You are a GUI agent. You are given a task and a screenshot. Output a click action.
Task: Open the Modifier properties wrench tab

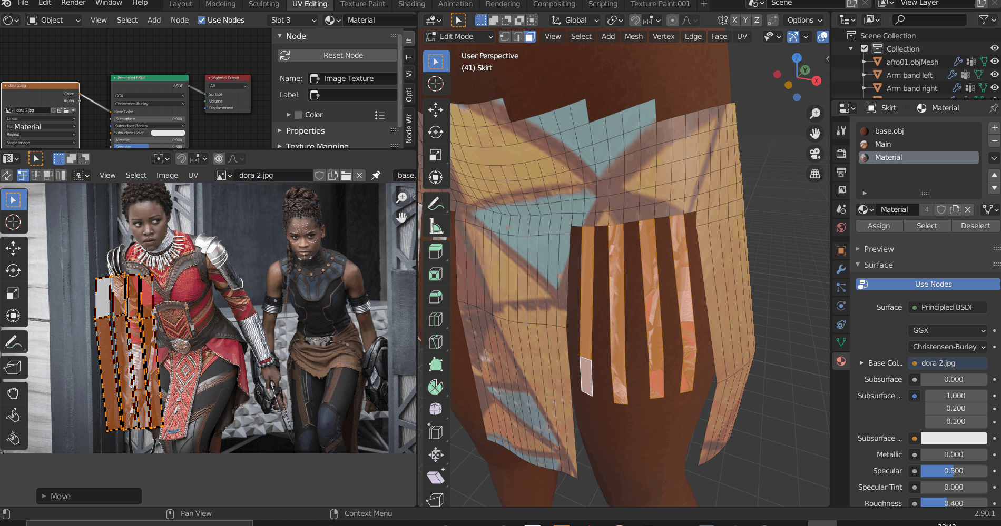[x=841, y=269]
